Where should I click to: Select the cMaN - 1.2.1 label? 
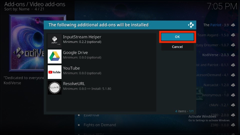(x=219, y=105)
